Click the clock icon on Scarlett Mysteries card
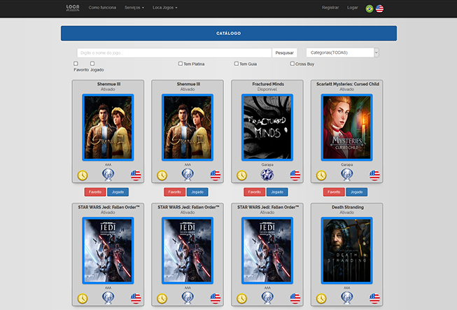Image resolution: width=457 pixels, height=310 pixels. click(321, 176)
